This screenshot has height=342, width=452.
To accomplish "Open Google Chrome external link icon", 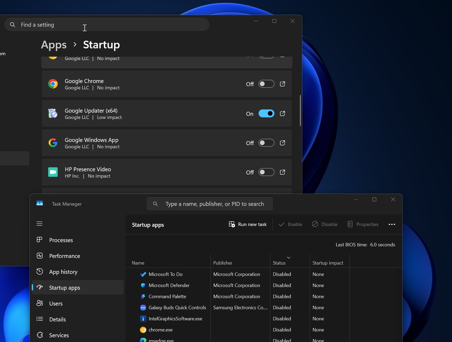I will point(282,84).
